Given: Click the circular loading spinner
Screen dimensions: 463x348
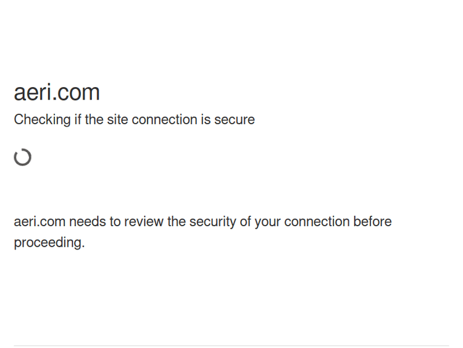Looking at the screenshot, I should click(x=23, y=158).
